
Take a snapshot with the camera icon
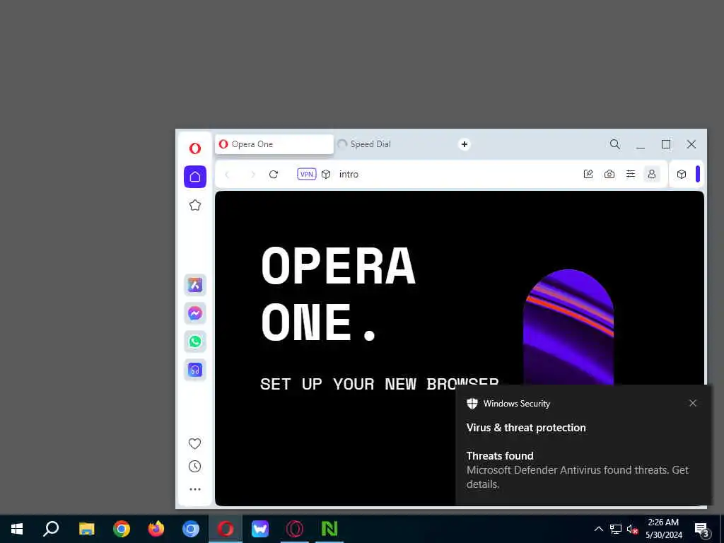tap(609, 174)
